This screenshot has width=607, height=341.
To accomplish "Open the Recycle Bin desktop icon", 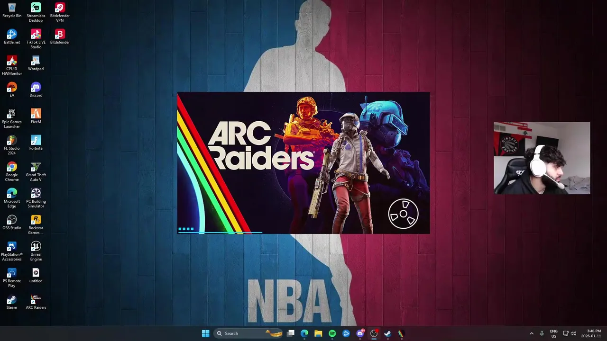I will [12, 10].
